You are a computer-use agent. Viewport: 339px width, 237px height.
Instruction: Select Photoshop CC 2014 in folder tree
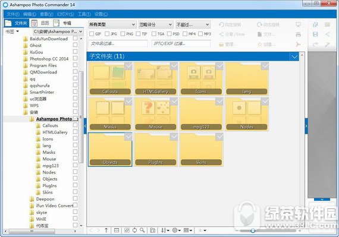click(x=49, y=59)
